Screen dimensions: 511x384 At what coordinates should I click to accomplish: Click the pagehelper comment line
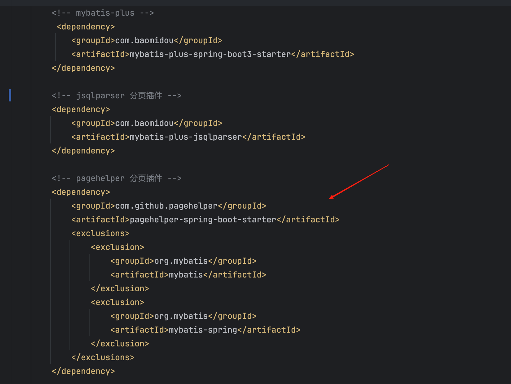click(x=116, y=179)
